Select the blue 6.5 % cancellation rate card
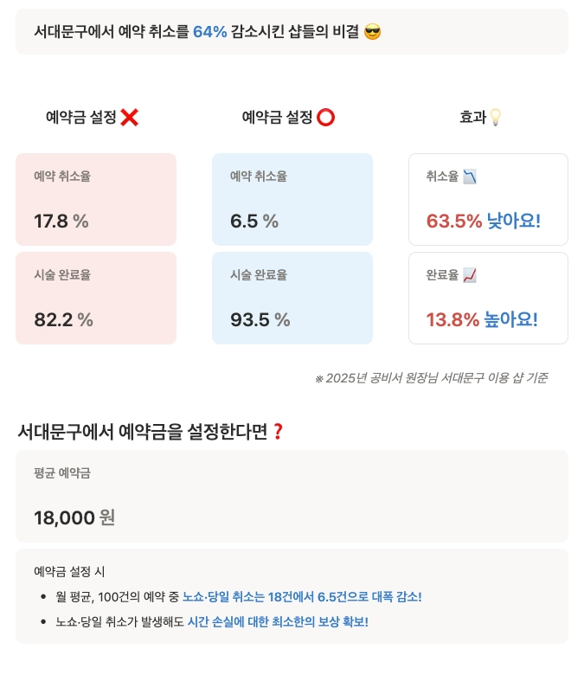Image resolution: width=584 pixels, height=694 pixels. click(292, 200)
